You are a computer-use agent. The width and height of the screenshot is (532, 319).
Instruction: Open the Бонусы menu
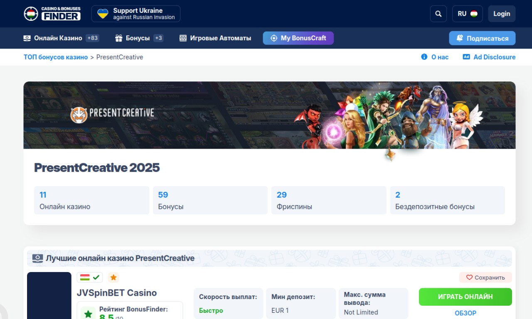[139, 38]
